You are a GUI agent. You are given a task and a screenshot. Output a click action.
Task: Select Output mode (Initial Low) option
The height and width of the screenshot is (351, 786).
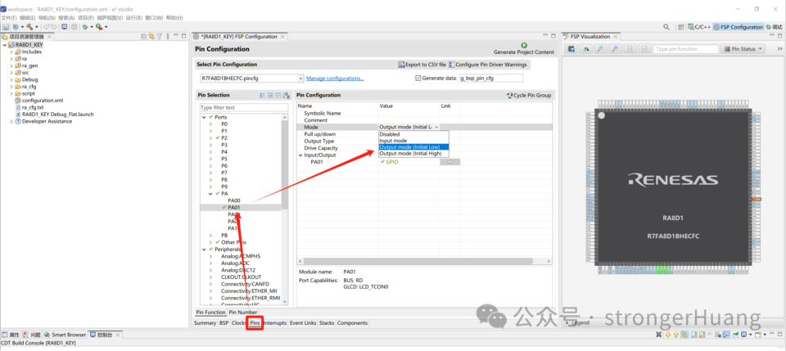coord(413,147)
